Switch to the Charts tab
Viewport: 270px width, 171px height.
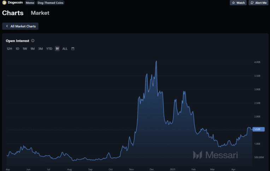click(13, 13)
